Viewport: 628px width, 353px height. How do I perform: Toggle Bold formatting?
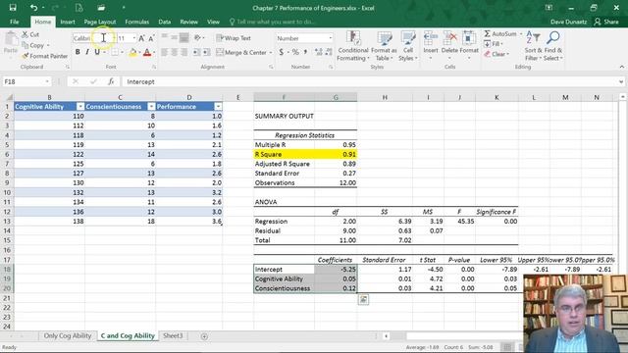pyautogui.click(x=78, y=52)
